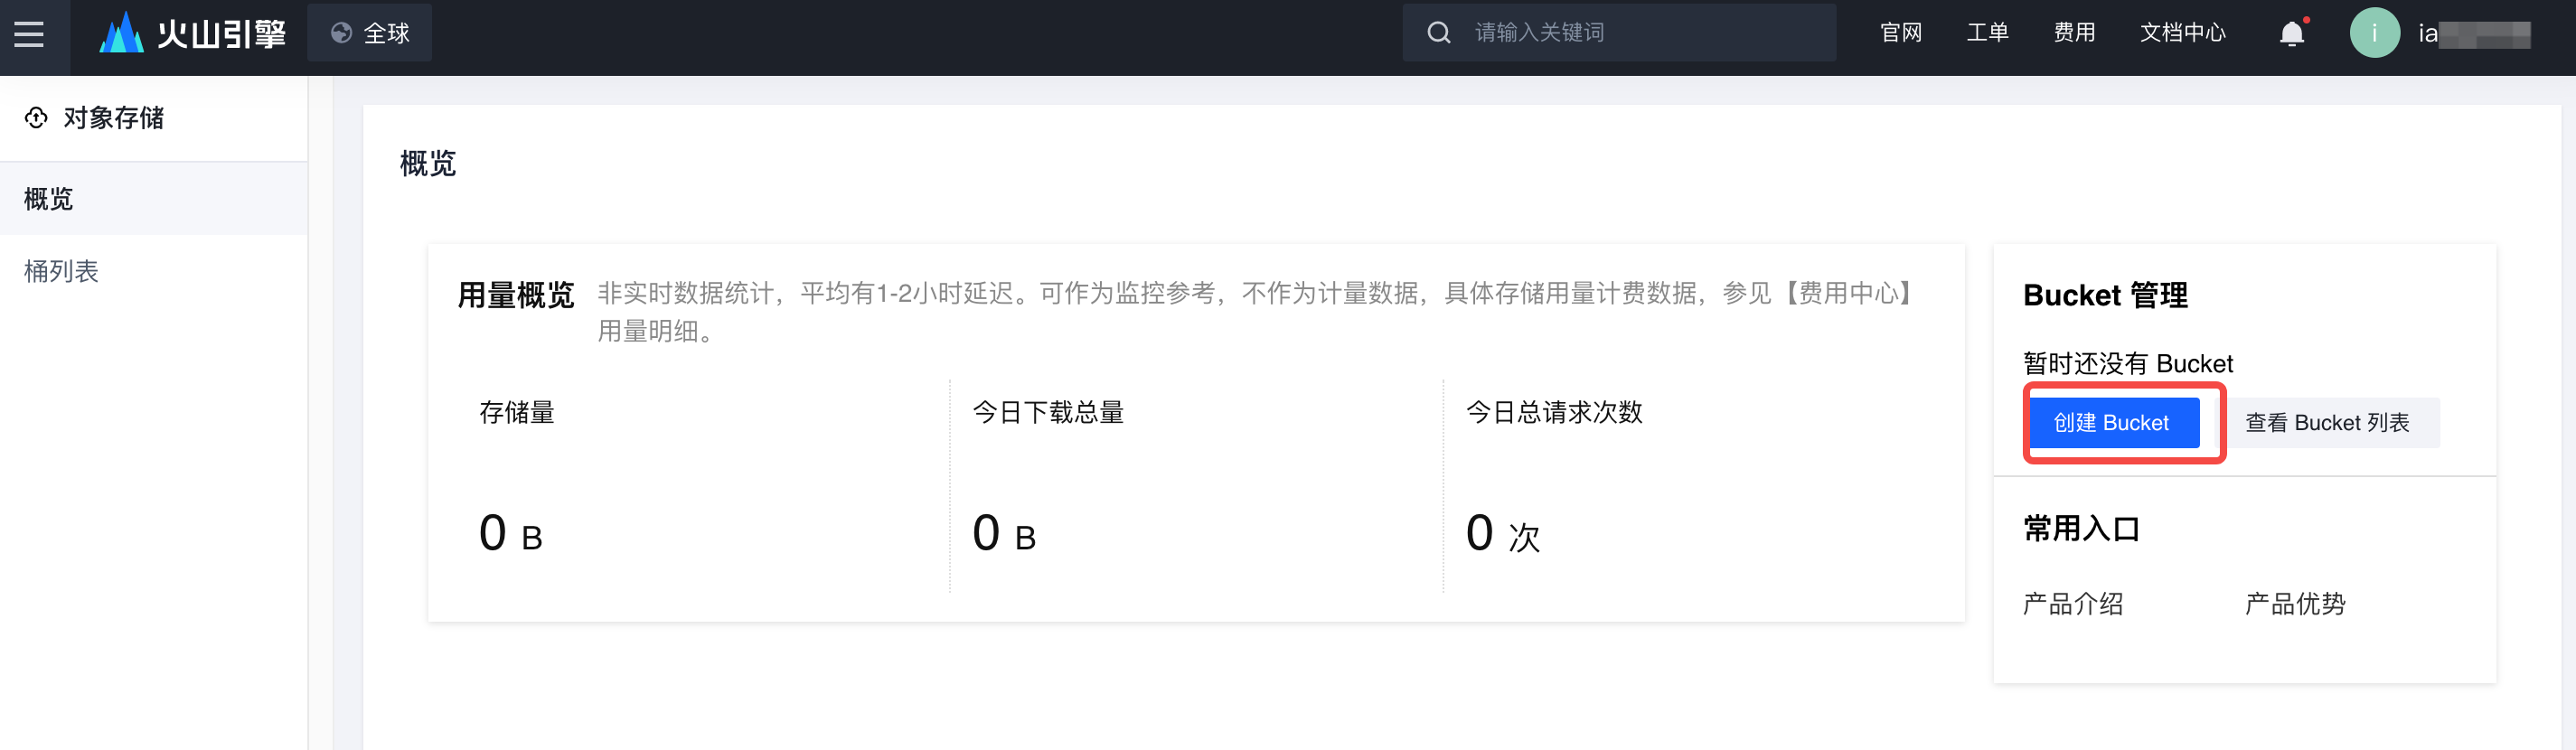Screen dimensions: 2576x750
Task: Open the user avatar menu
Action: pos(2374,33)
